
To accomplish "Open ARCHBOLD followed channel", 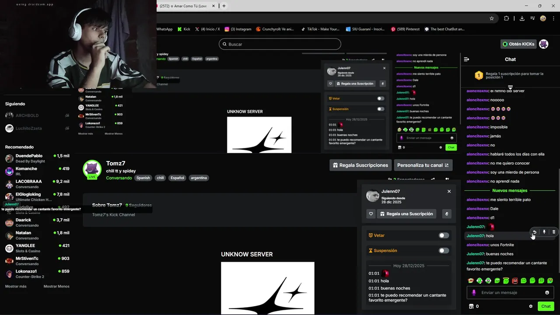I will click(x=37, y=115).
